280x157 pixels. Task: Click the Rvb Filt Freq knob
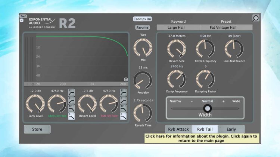(109, 103)
